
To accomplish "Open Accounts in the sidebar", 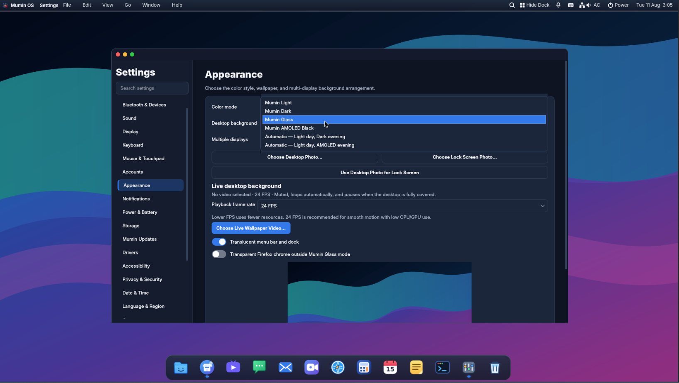I will [x=151, y=172].
